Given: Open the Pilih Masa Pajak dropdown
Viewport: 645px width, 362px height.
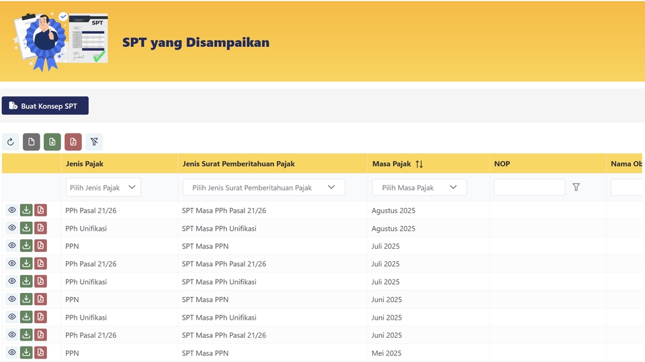Looking at the screenshot, I should point(419,188).
